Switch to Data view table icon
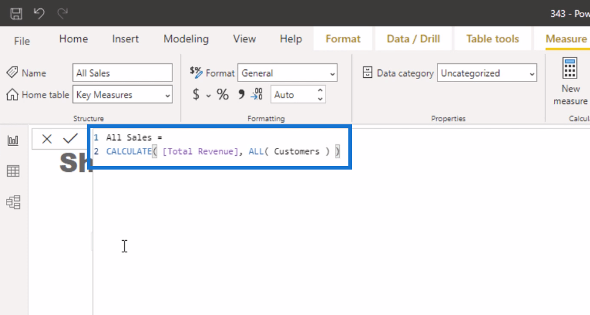The image size is (590, 315). [13, 171]
